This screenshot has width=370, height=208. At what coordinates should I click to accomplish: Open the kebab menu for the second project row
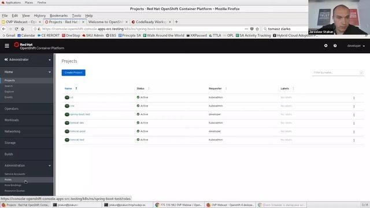pyautogui.click(x=354, y=106)
